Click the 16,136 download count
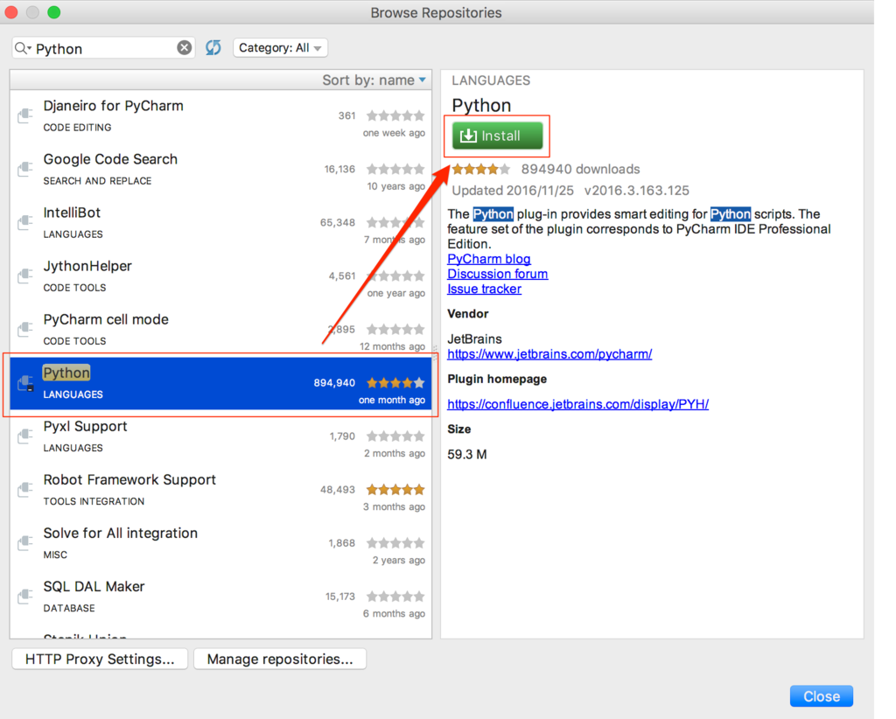Viewport: 896px width, 719px height. point(339,169)
